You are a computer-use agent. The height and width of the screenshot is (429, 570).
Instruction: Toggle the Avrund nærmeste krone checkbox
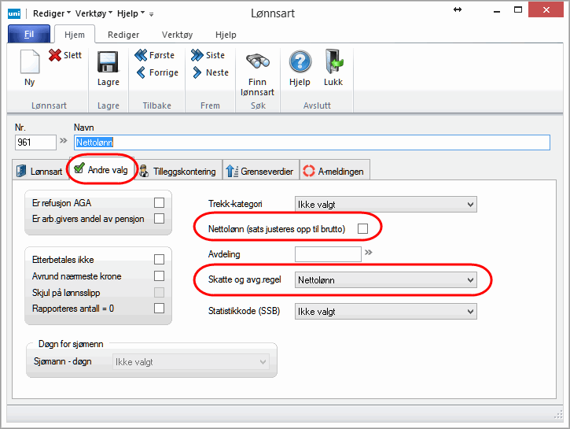[160, 276]
